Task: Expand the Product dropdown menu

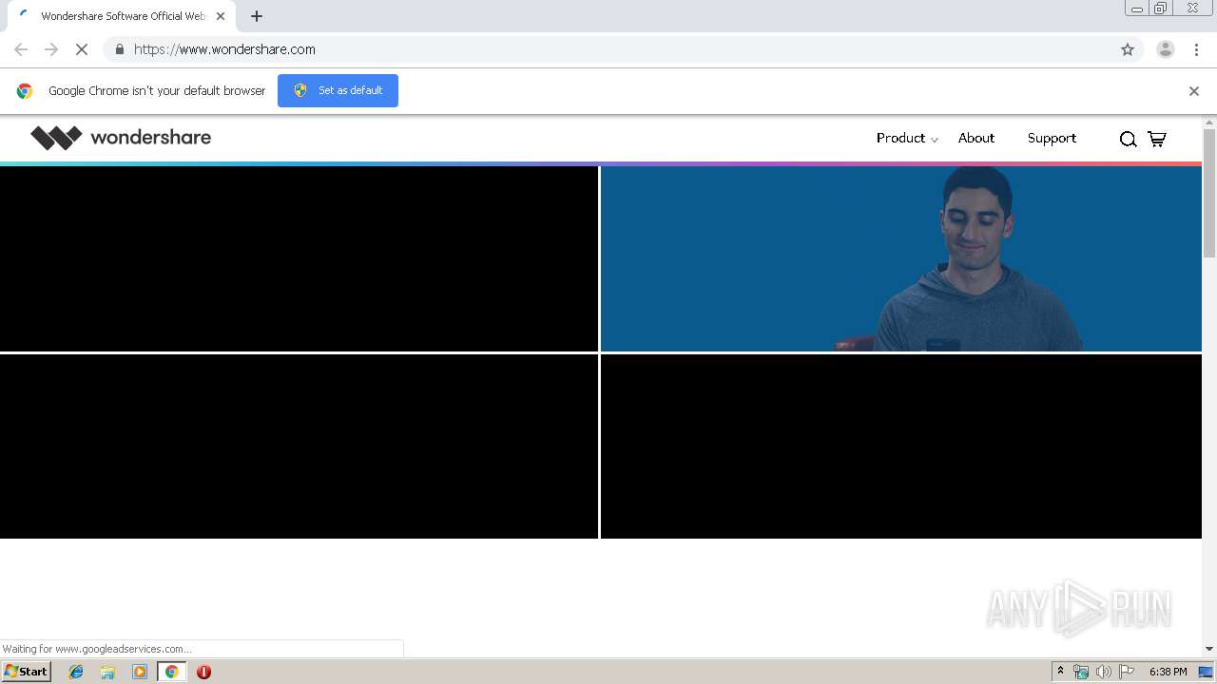Action: [x=907, y=139]
